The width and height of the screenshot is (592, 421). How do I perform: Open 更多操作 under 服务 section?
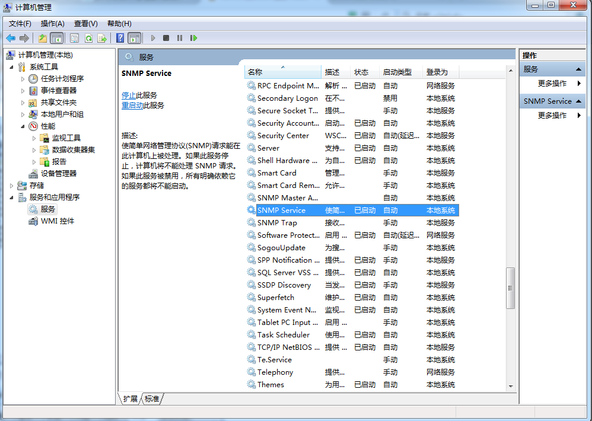(552, 84)
